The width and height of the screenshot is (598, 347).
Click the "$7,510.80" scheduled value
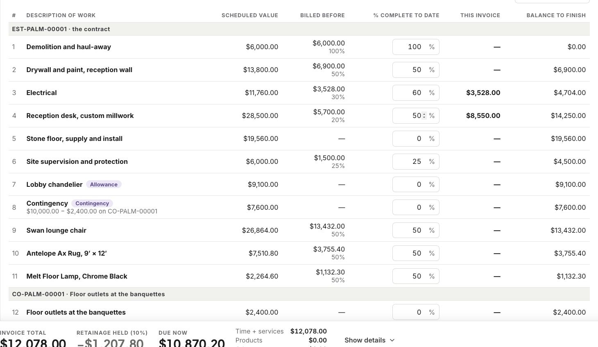point(263,253)
